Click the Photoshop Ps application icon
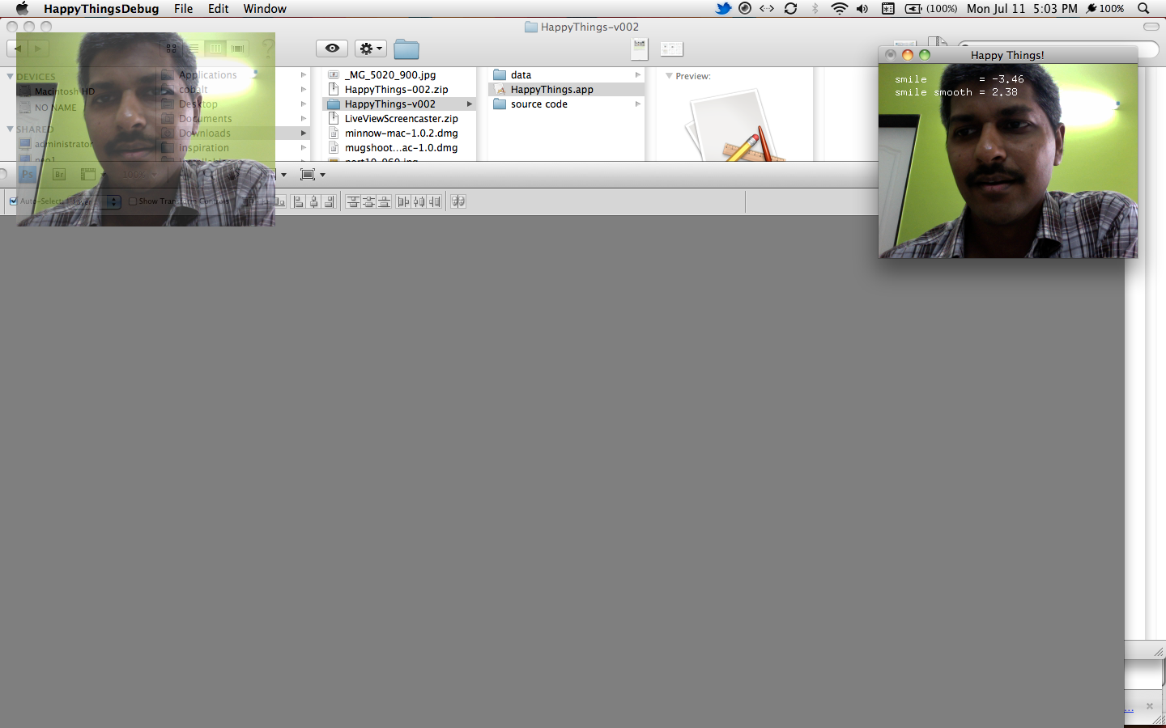The height and width of the screenshot is (728, 1166). click(28, 174)
